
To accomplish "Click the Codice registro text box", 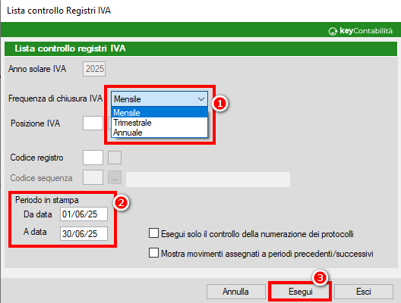I will (x=93, y=158).
